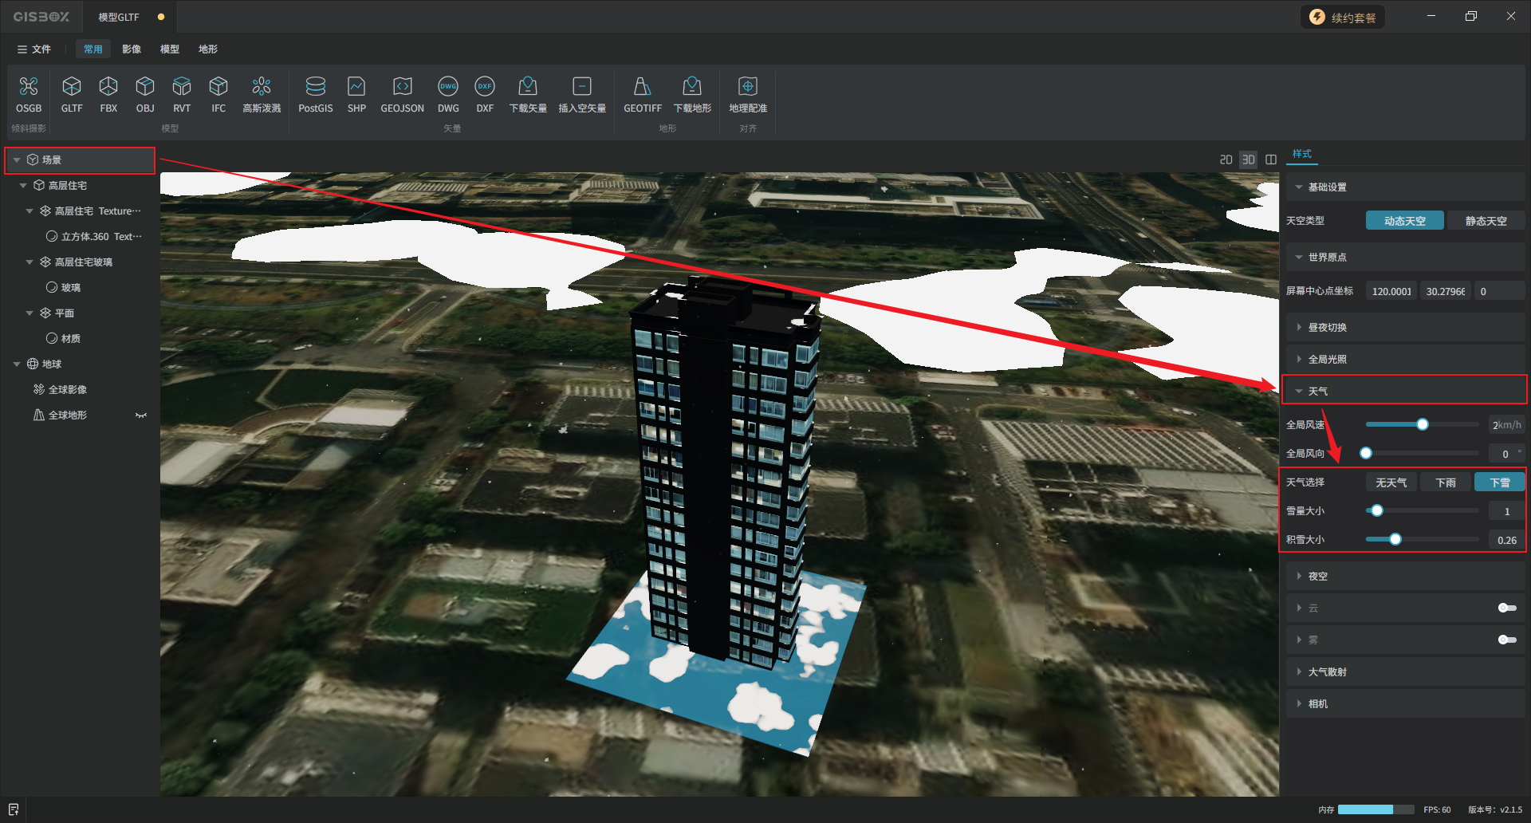Turn on the 雾 fog toggle
The width and height of the screenshot is (1531, 823).
click(x=1506, y=640)
